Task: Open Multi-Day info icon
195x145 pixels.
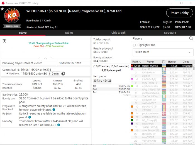Action: (58, 125)
